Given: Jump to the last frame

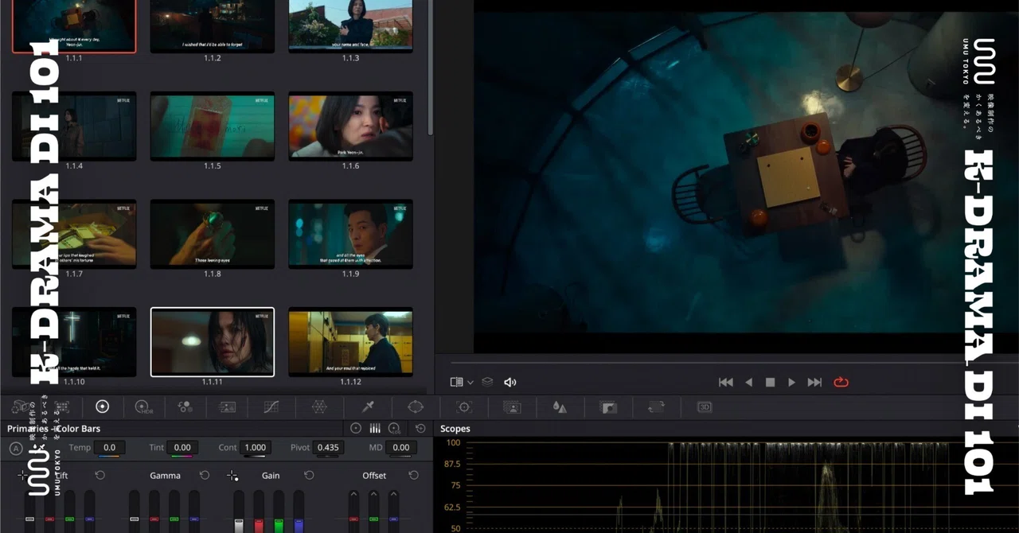Looking at the screenshot, I should coord(814,382).
